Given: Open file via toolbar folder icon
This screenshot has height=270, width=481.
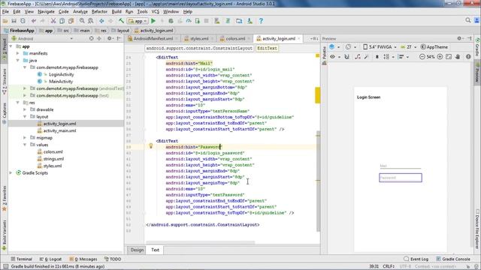Looking at the screenshot, I should pyautogui.click(x=5, y=21).
